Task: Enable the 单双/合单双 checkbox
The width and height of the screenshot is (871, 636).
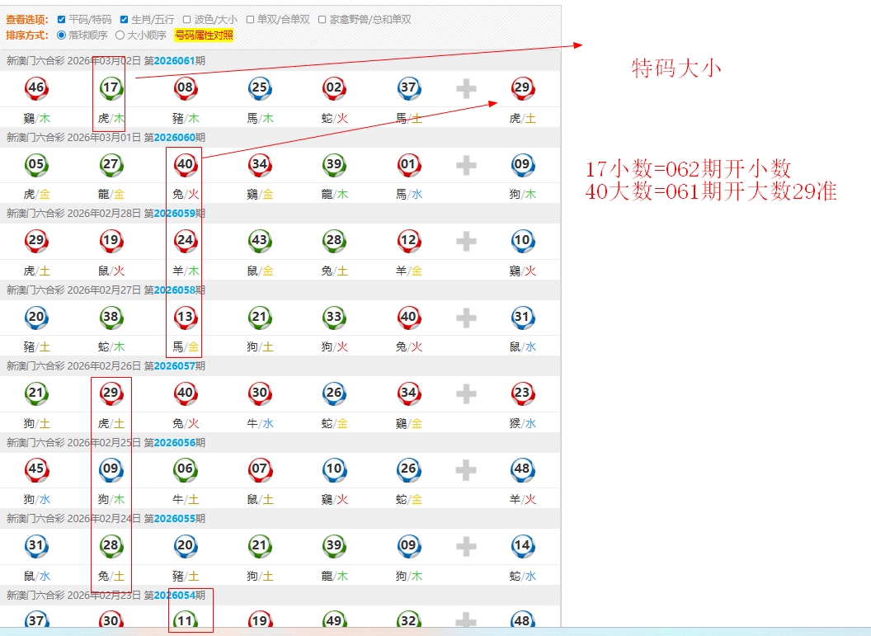Action: (251, 20)
